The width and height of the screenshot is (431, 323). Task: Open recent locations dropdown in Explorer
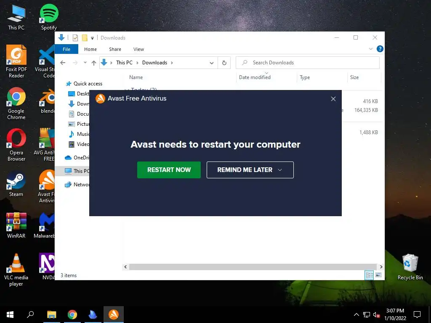[x=85, y=63]
